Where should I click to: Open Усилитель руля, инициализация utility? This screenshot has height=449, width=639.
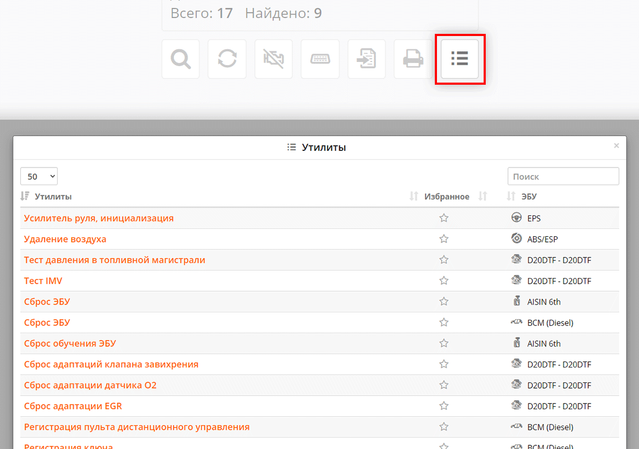coord(99,218)
